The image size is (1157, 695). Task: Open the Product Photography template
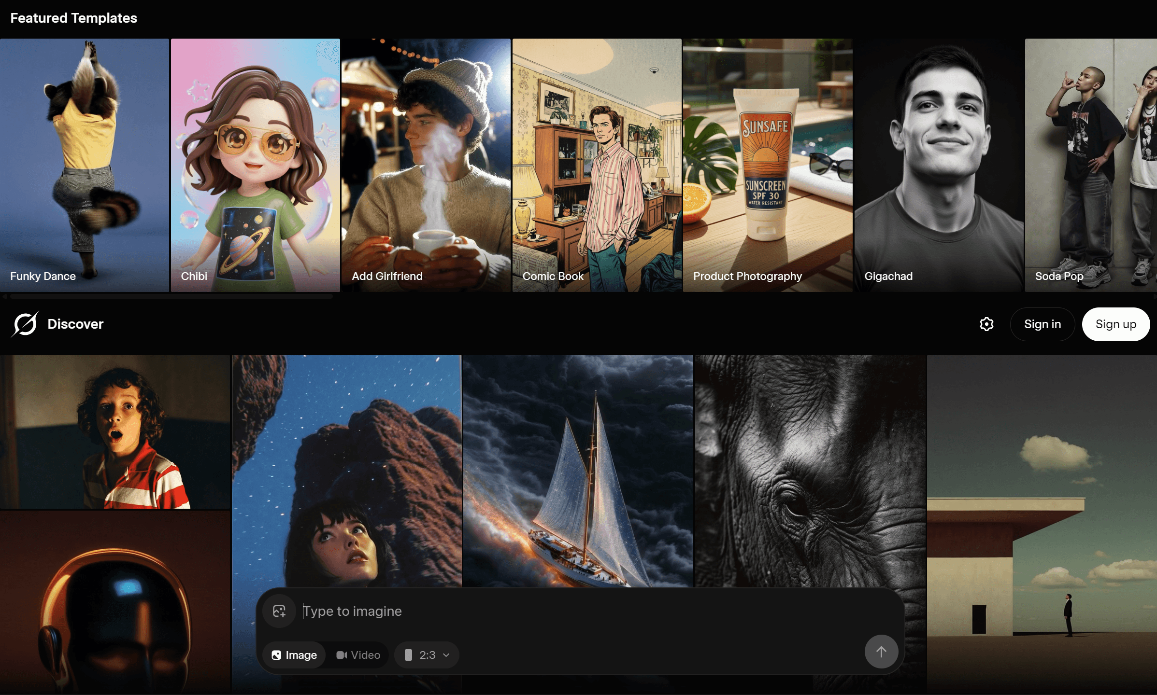click(767, 164)
